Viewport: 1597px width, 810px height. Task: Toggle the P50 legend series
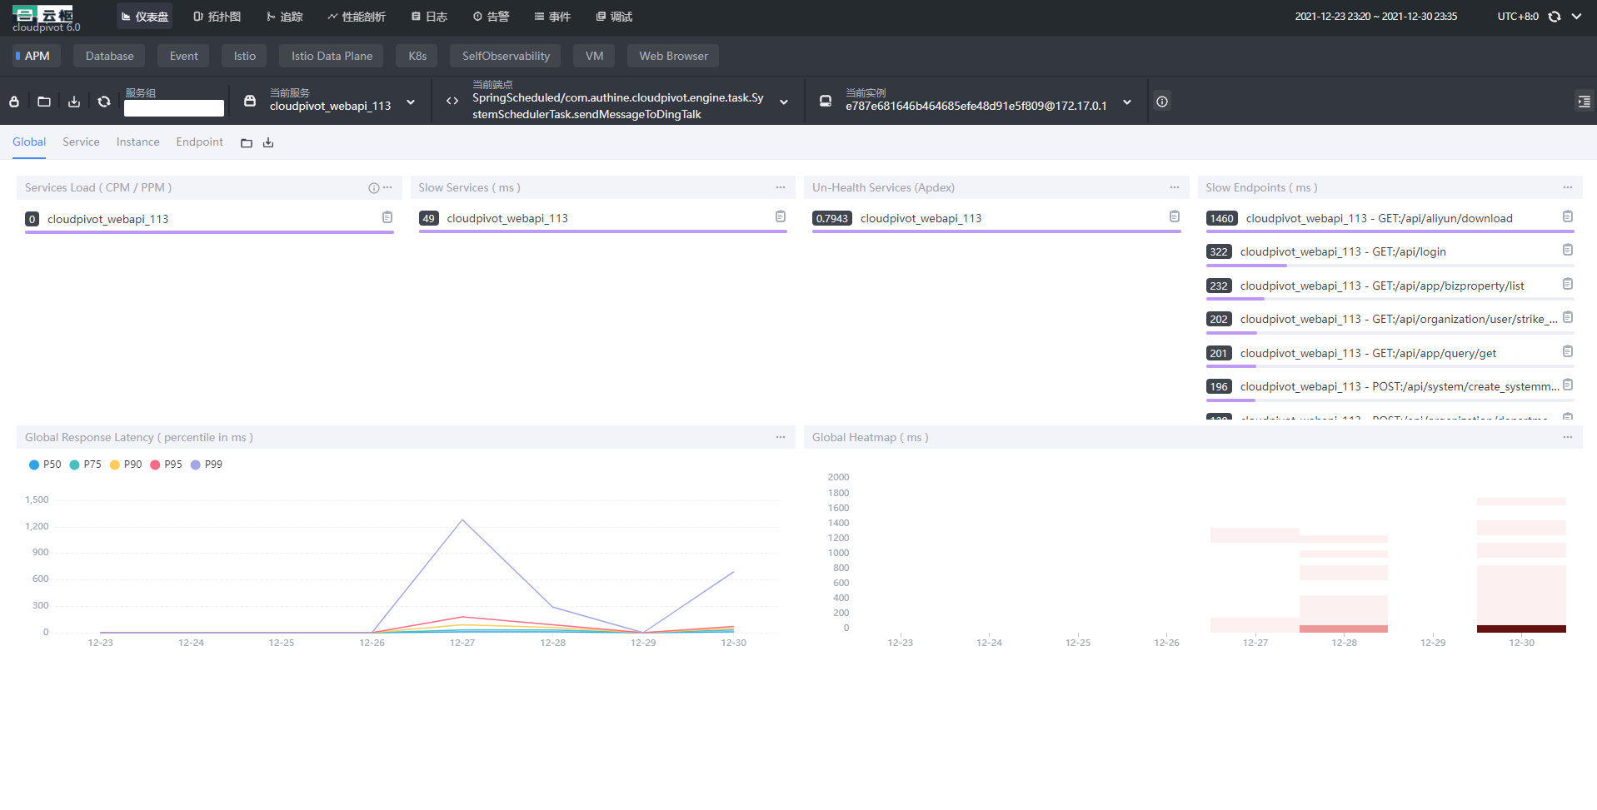[45, 465]
